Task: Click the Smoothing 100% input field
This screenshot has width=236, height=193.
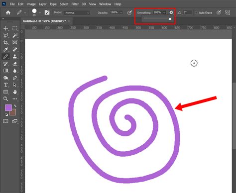Action: click(157, 12)
